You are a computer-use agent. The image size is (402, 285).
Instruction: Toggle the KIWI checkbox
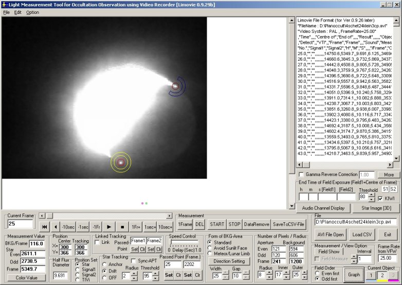tap(379, 198)
